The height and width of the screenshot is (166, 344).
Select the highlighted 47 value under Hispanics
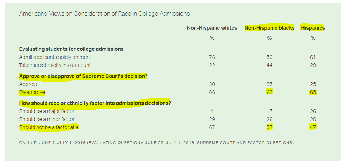(x=313, y=127)
